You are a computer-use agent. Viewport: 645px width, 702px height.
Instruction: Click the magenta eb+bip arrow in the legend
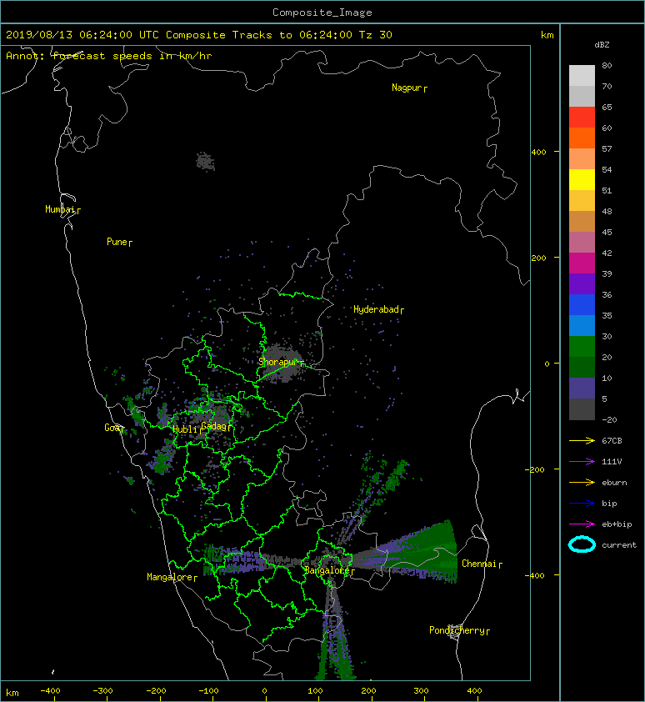[582, 524]
